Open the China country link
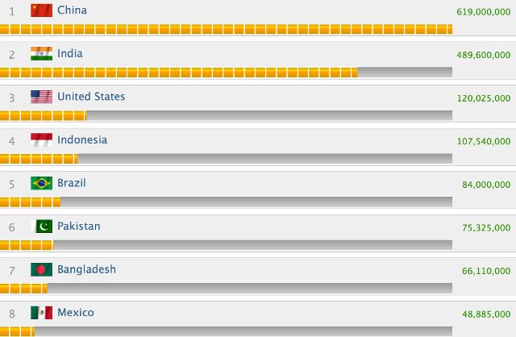The height and width of the screenshot is (337, 516). 72,10
